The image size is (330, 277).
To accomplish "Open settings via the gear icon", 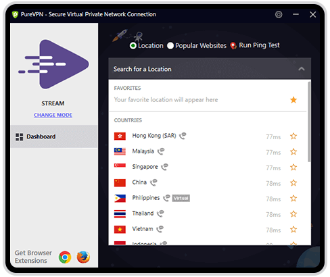I will (x=279, y=15).
